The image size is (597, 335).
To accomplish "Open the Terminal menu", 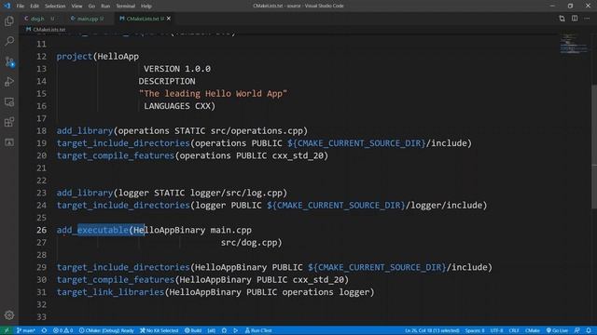I will [x=125, y=7].
